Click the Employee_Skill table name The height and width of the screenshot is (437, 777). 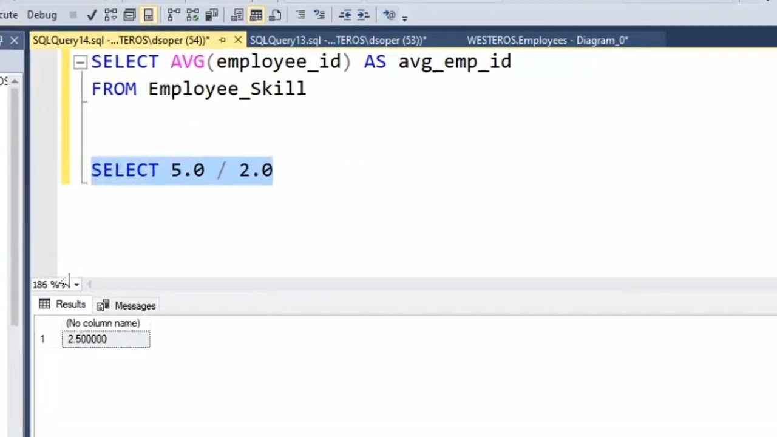[227, 89]
